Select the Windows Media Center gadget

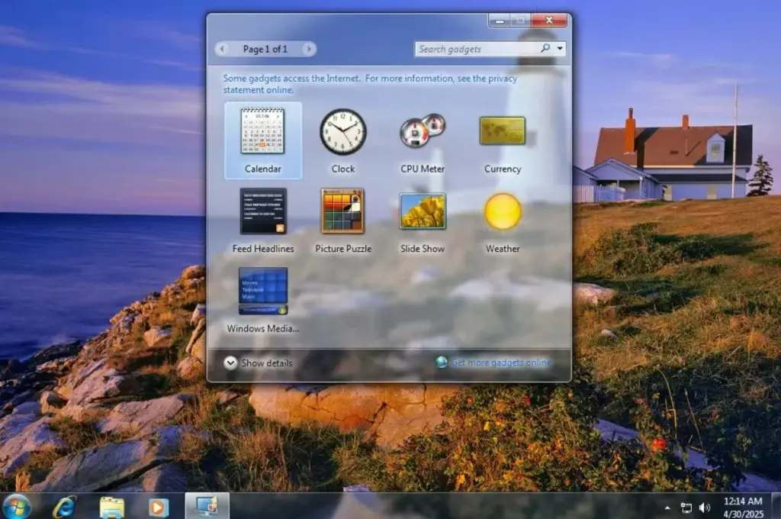point(263,291)
